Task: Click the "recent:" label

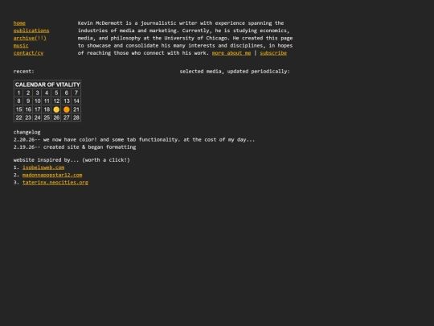Action: pos(24,72)
